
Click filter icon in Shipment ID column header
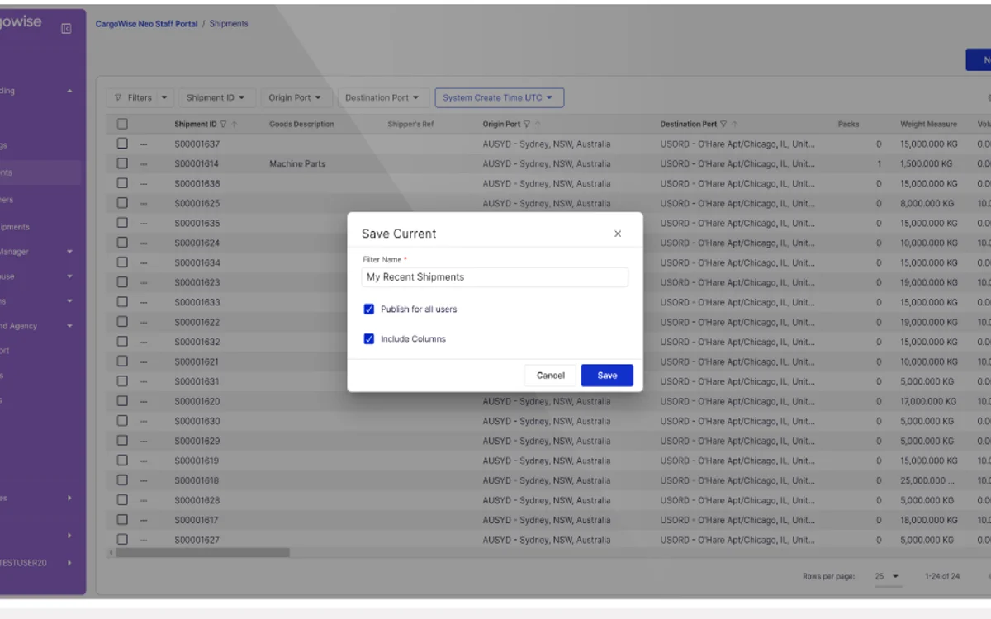[224, 125]
